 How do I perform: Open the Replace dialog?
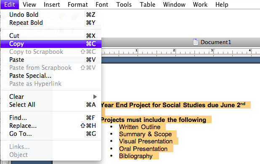tap(51, 126)
